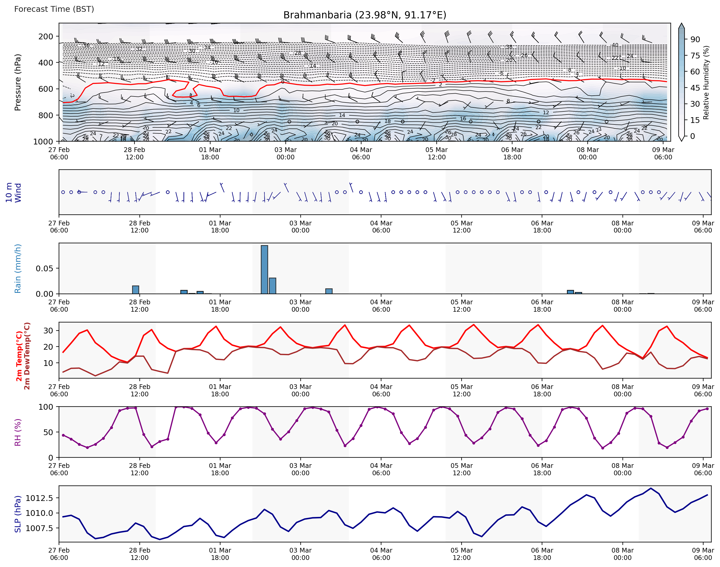This screenshot has height=567, width=720.
Task: Click the brown "2m DewTemp(°C)" label
Action: [27, 356]
